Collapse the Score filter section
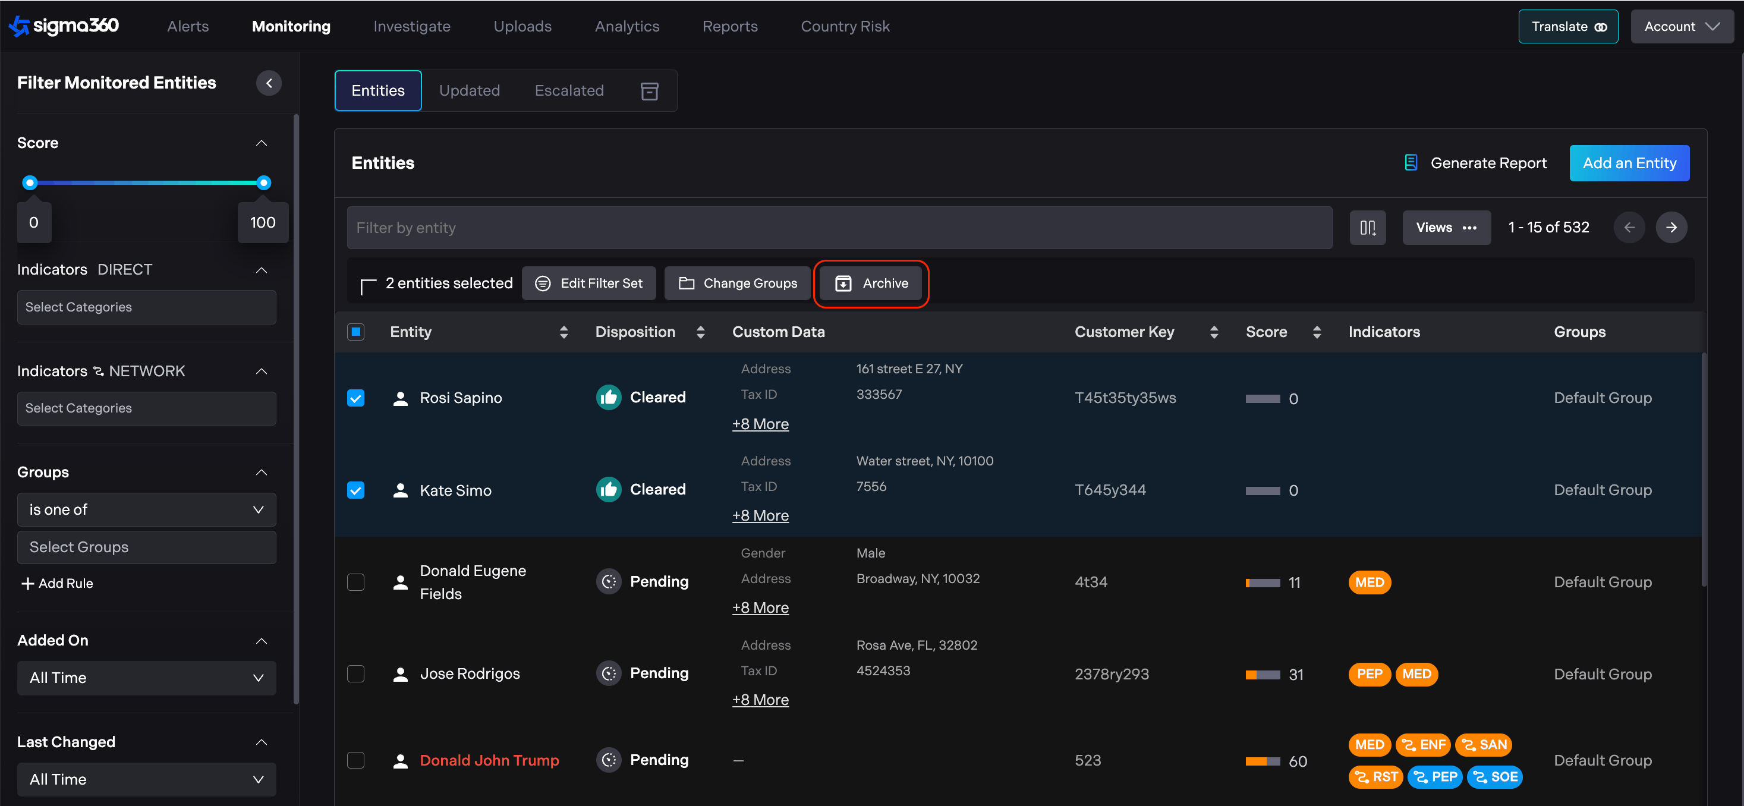1744x806 pixels. 262,143
